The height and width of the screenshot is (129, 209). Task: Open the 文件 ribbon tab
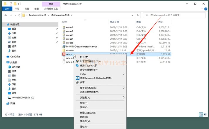(7, 9)
